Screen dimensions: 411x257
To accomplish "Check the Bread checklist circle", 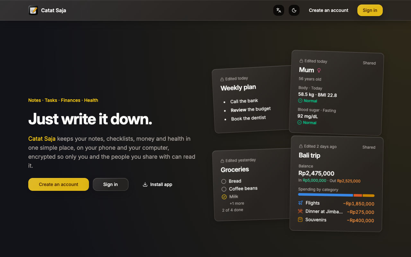I will [224, 182].
